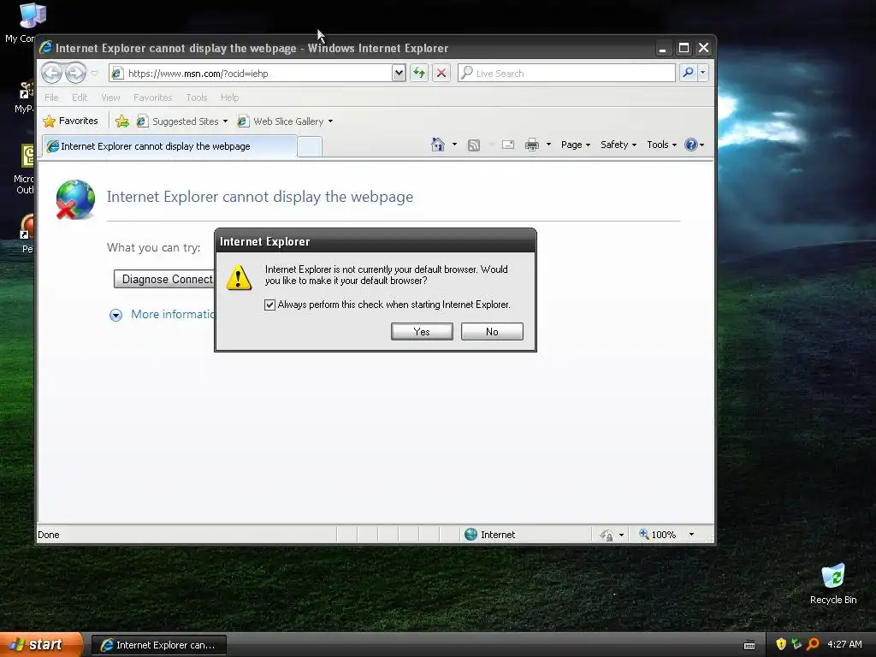
Task: Click the yellow security shield tray icon
Action: click(781, 644)
